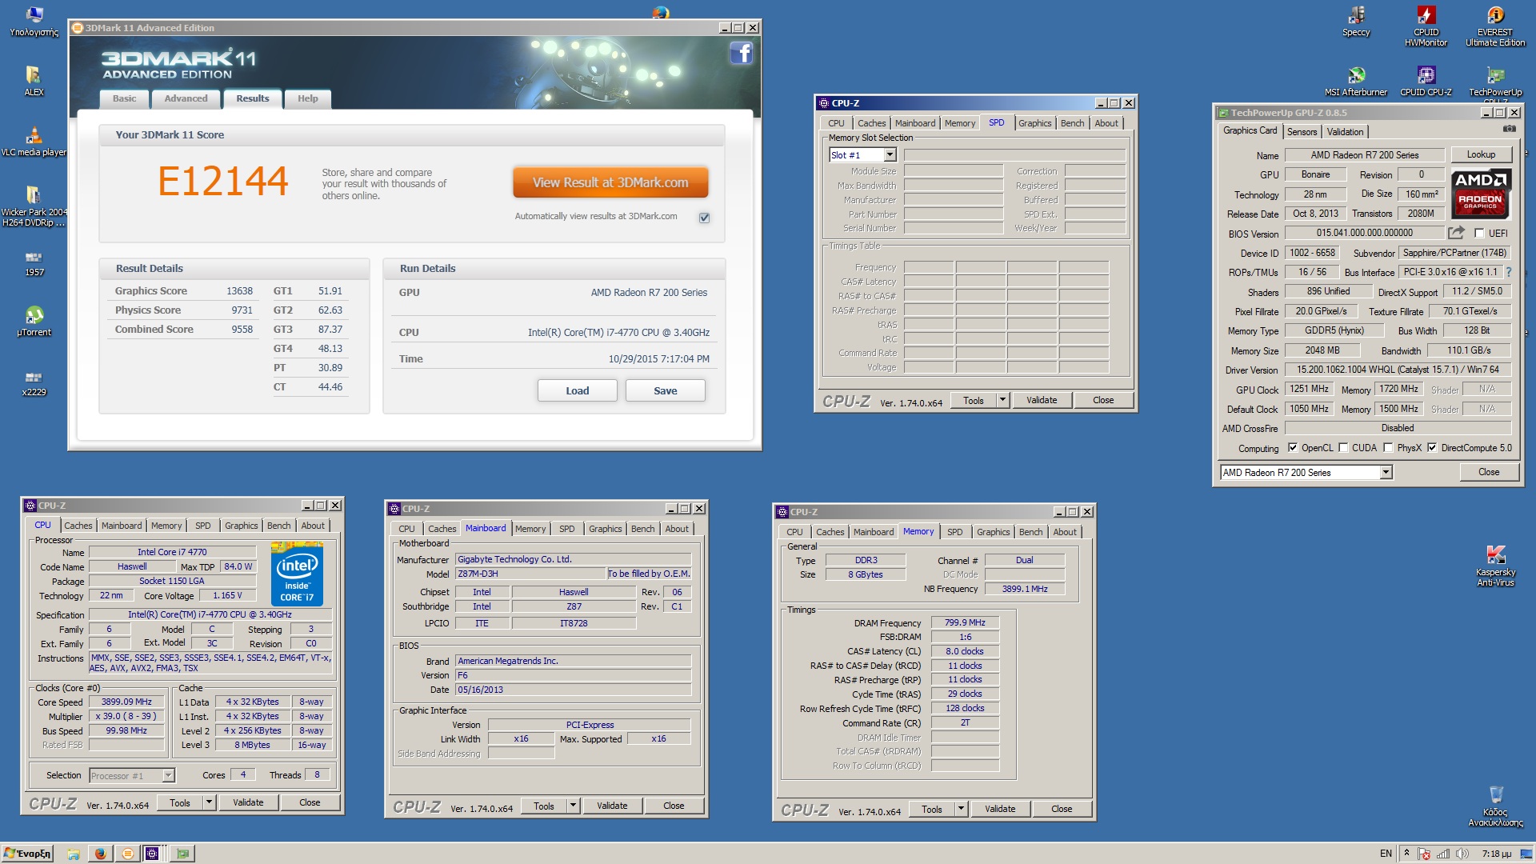Launch Speccy from the desktop

(x=1356, y=22)
